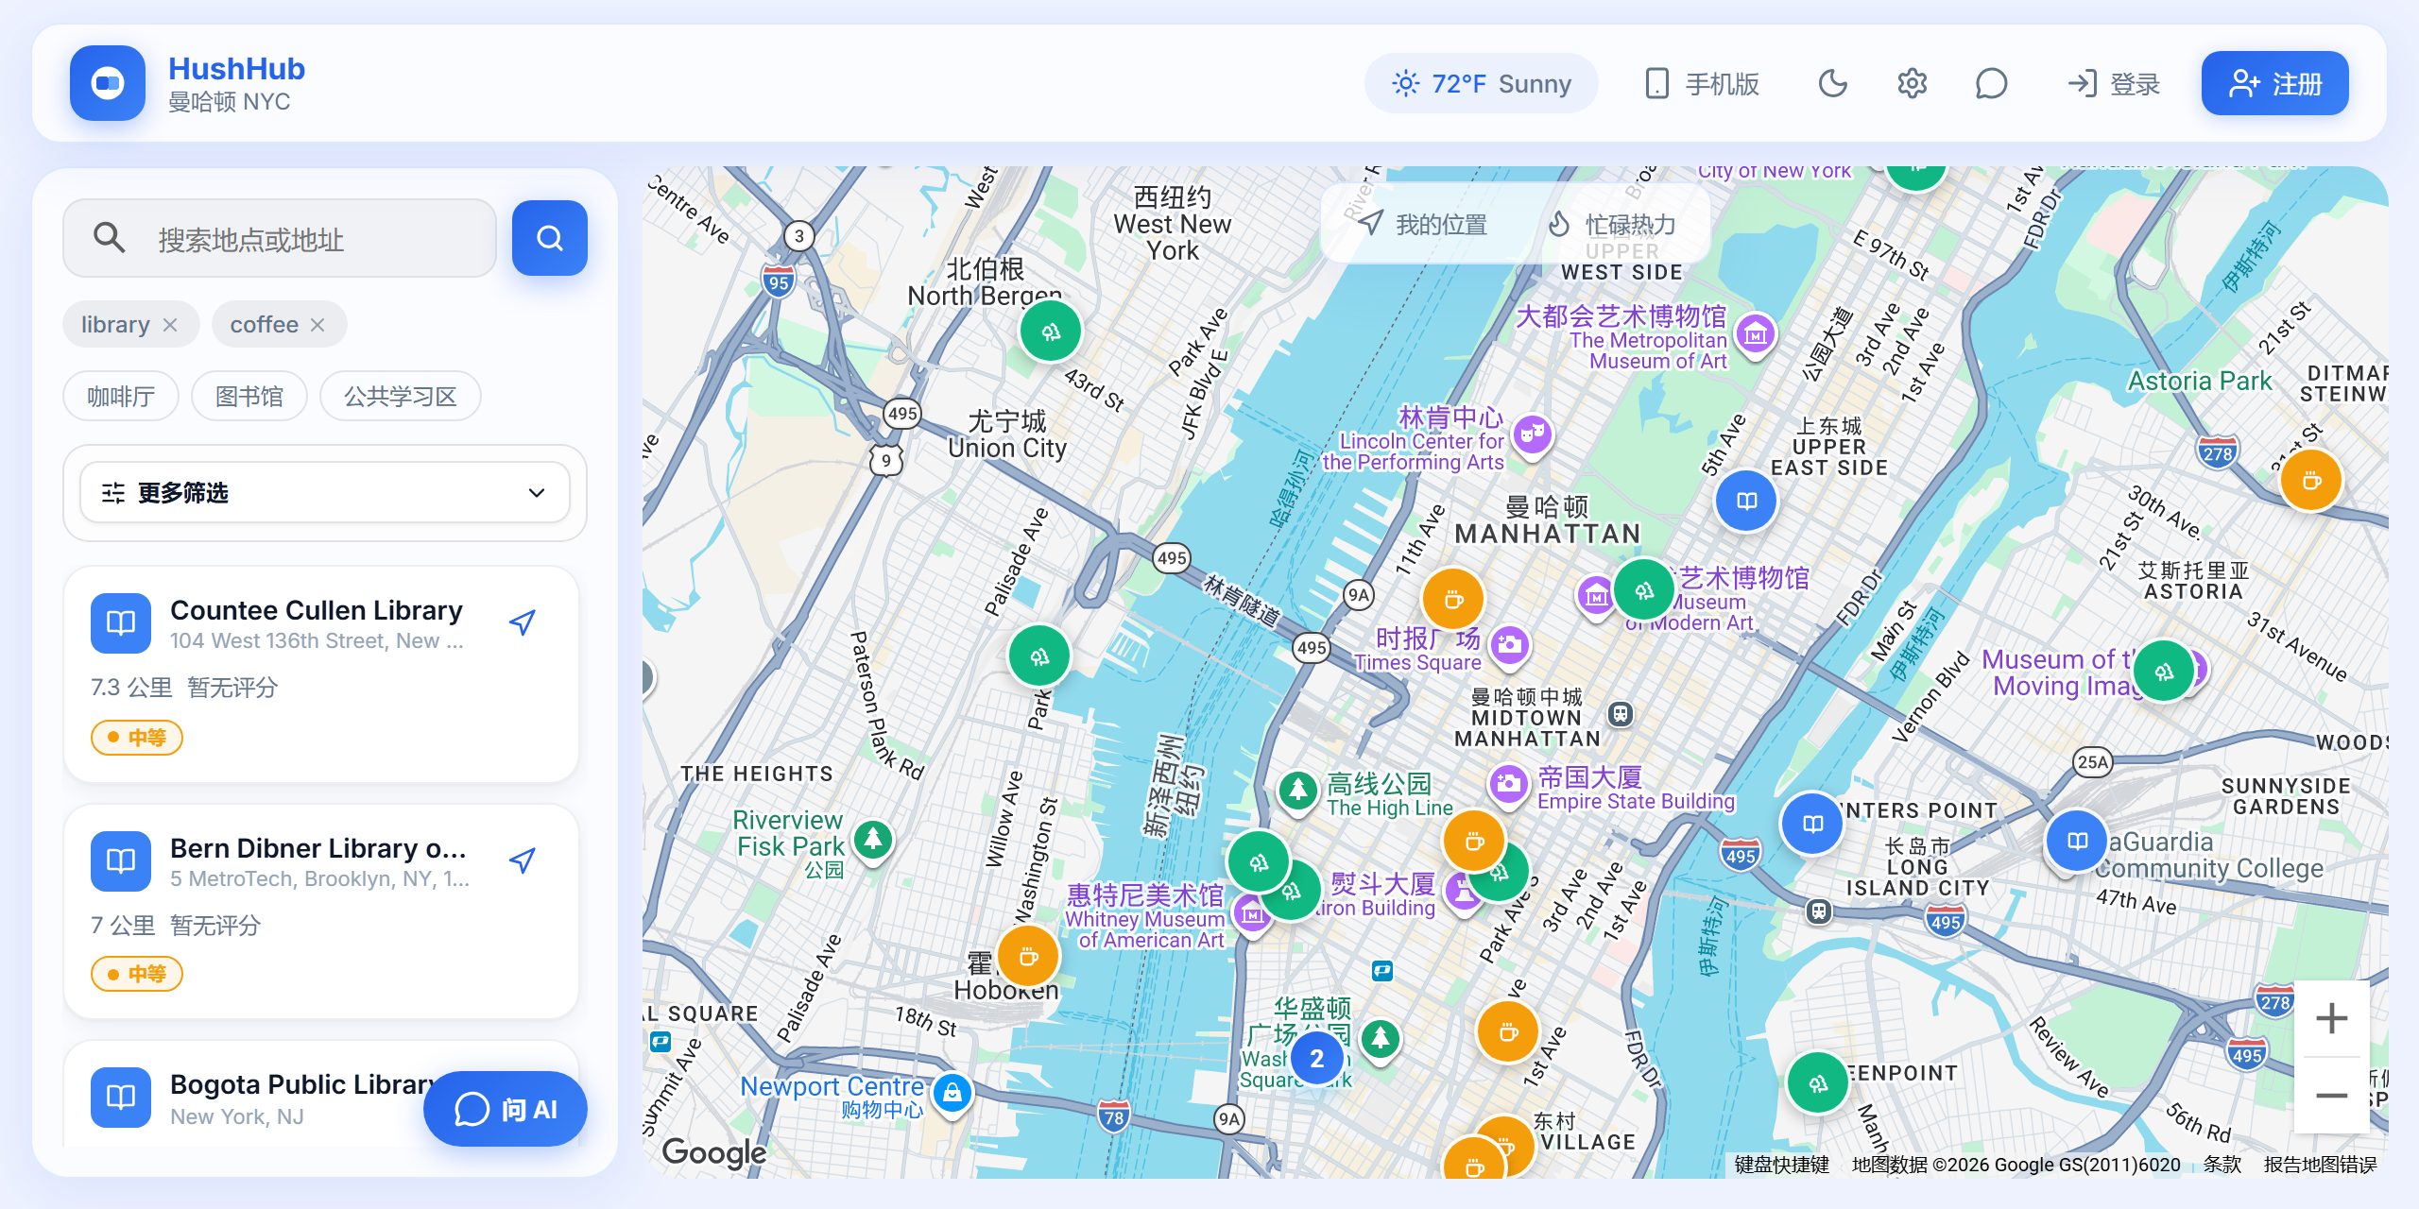Click the Metropolitan Museum of Art pin

1756,334
